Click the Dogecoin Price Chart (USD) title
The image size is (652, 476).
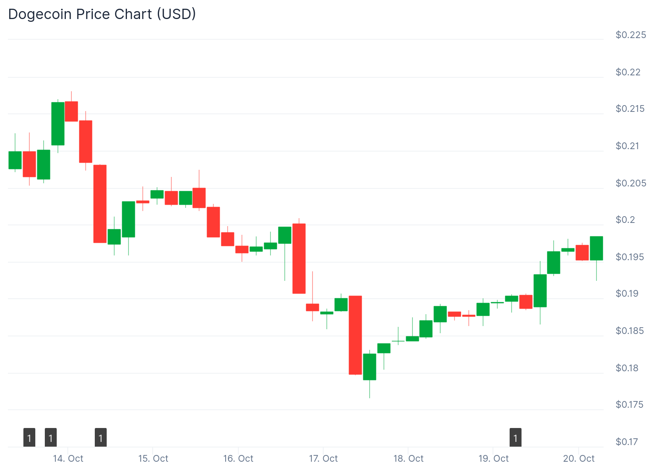click(102, 14)
